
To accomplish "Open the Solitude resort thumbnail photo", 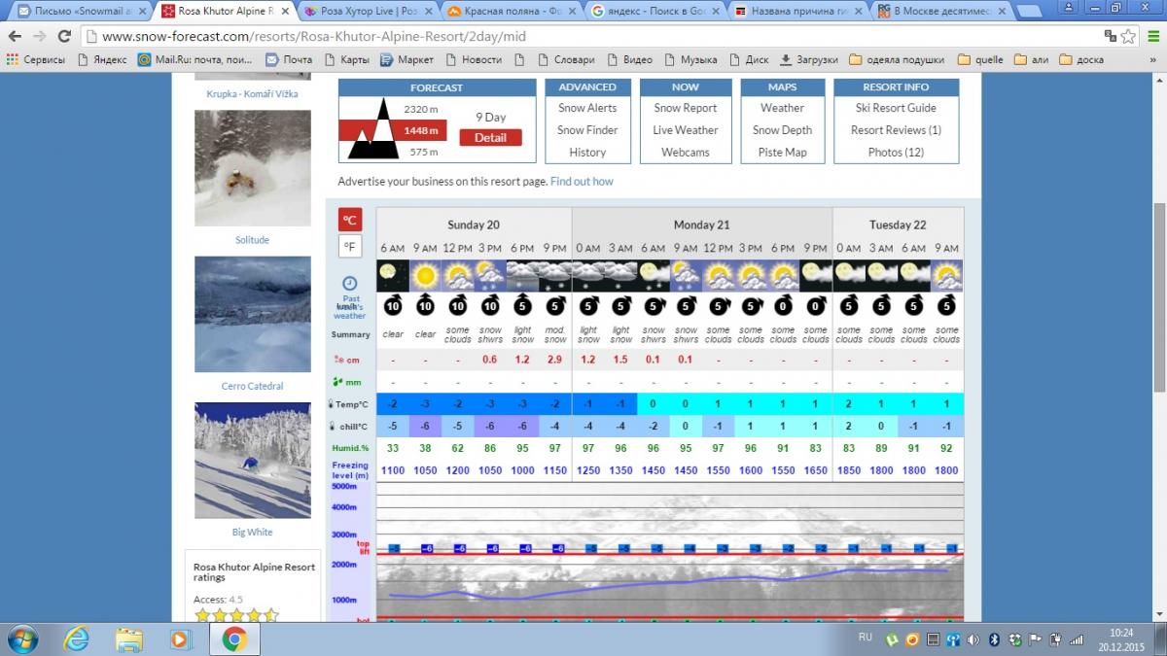I will [253, 168].
